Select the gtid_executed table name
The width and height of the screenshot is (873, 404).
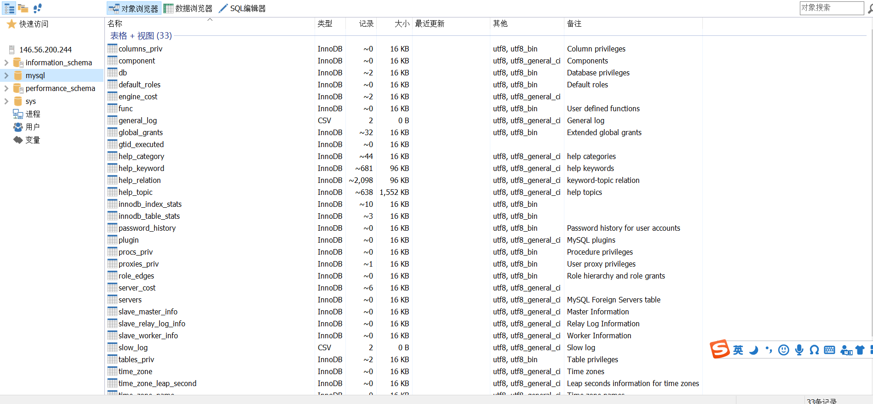tap(141, 144)
